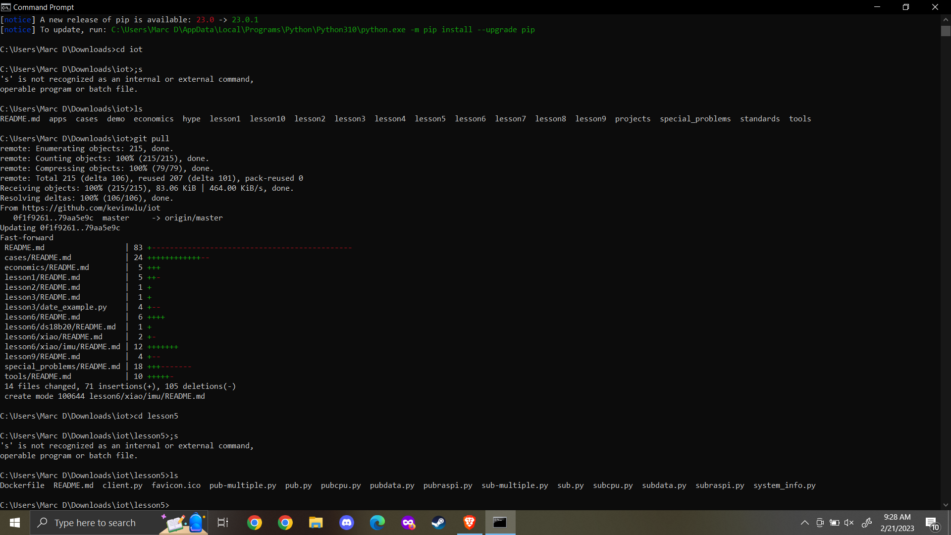Screen dimensions: 951x535
Task: Launch Firefox from the taskbar
Action: coord(409,523)
